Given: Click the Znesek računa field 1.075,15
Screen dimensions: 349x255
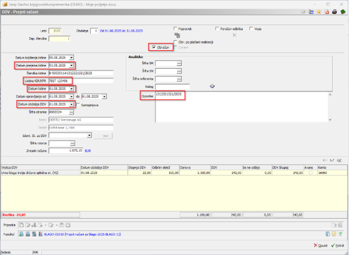Looking at the screenshot, I should 66,150.
